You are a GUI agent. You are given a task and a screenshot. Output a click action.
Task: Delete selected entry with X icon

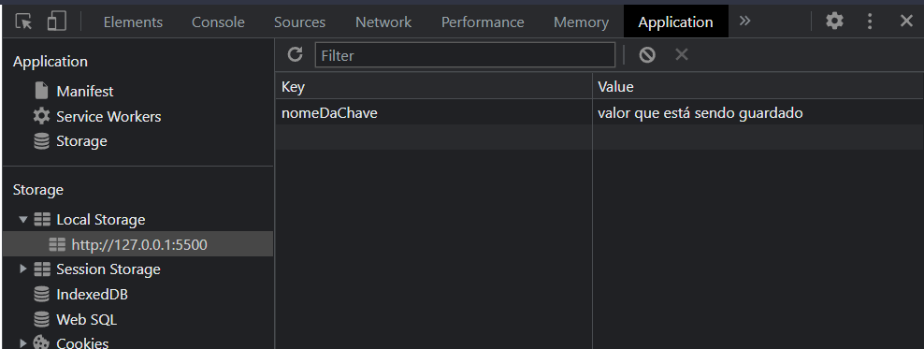point(681,55)
